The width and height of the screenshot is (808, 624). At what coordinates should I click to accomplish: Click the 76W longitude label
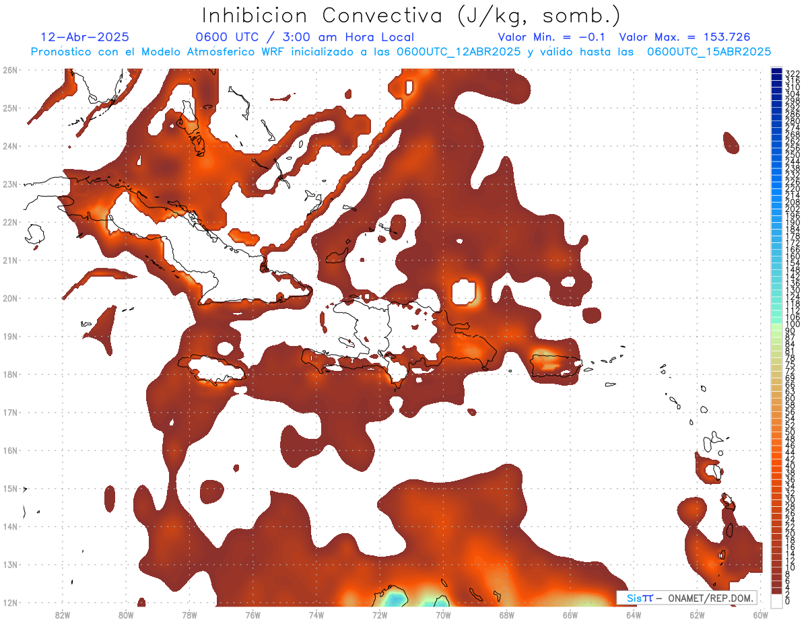click(x=252, y=615)
